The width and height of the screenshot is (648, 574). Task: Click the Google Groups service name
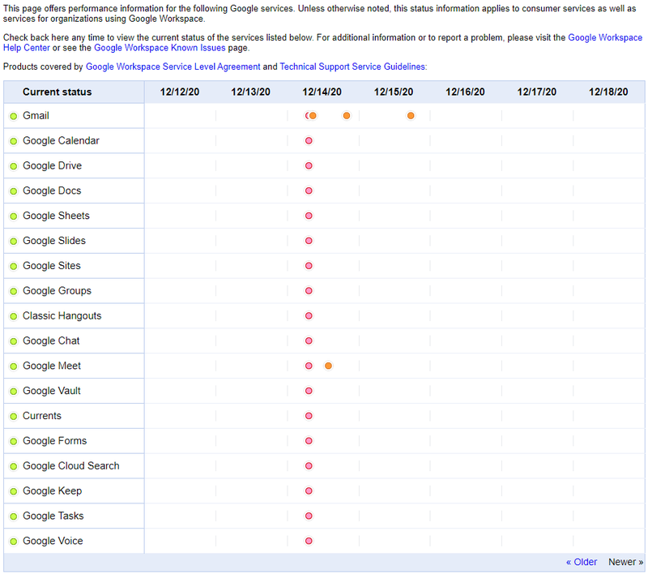[x=57, y=291]
